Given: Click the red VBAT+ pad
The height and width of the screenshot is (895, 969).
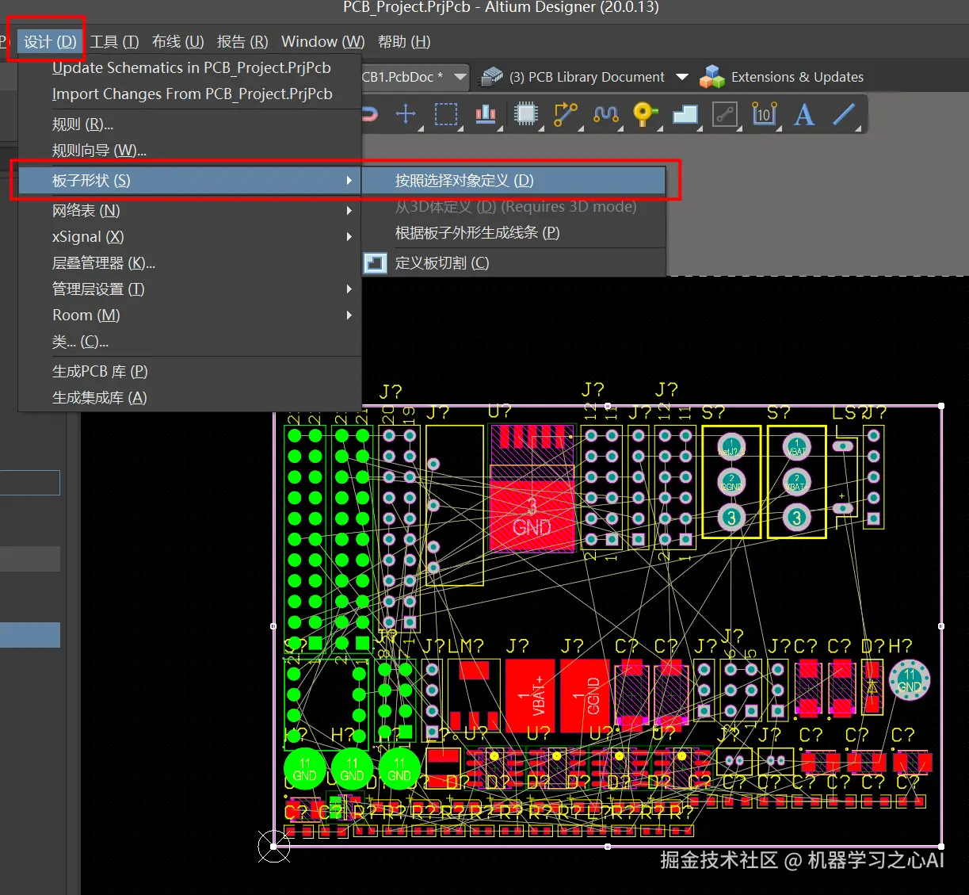Looking at the screenshot, I should coord(530,695).
